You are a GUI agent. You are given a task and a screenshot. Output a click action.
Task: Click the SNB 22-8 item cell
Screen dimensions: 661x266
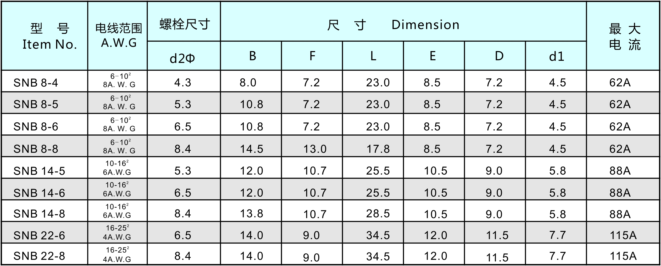coord(39,256)
